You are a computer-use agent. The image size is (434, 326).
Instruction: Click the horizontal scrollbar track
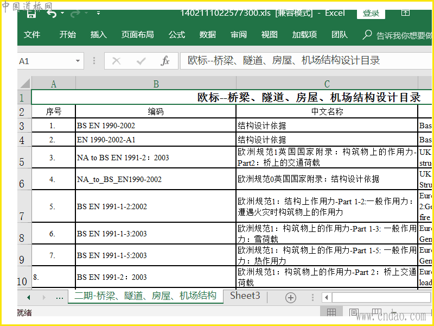pyautogui.click(x=381, y=298)
